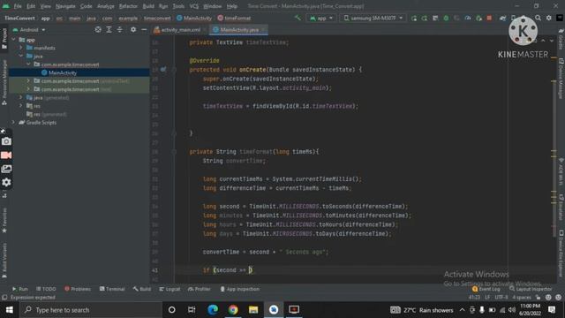The width and height of the screenshot is (565, 318).
Task: Open App Inspection tool window
Action: 239,289
